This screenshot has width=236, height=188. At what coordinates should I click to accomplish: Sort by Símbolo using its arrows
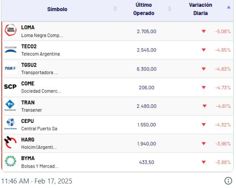coord(115,9)
